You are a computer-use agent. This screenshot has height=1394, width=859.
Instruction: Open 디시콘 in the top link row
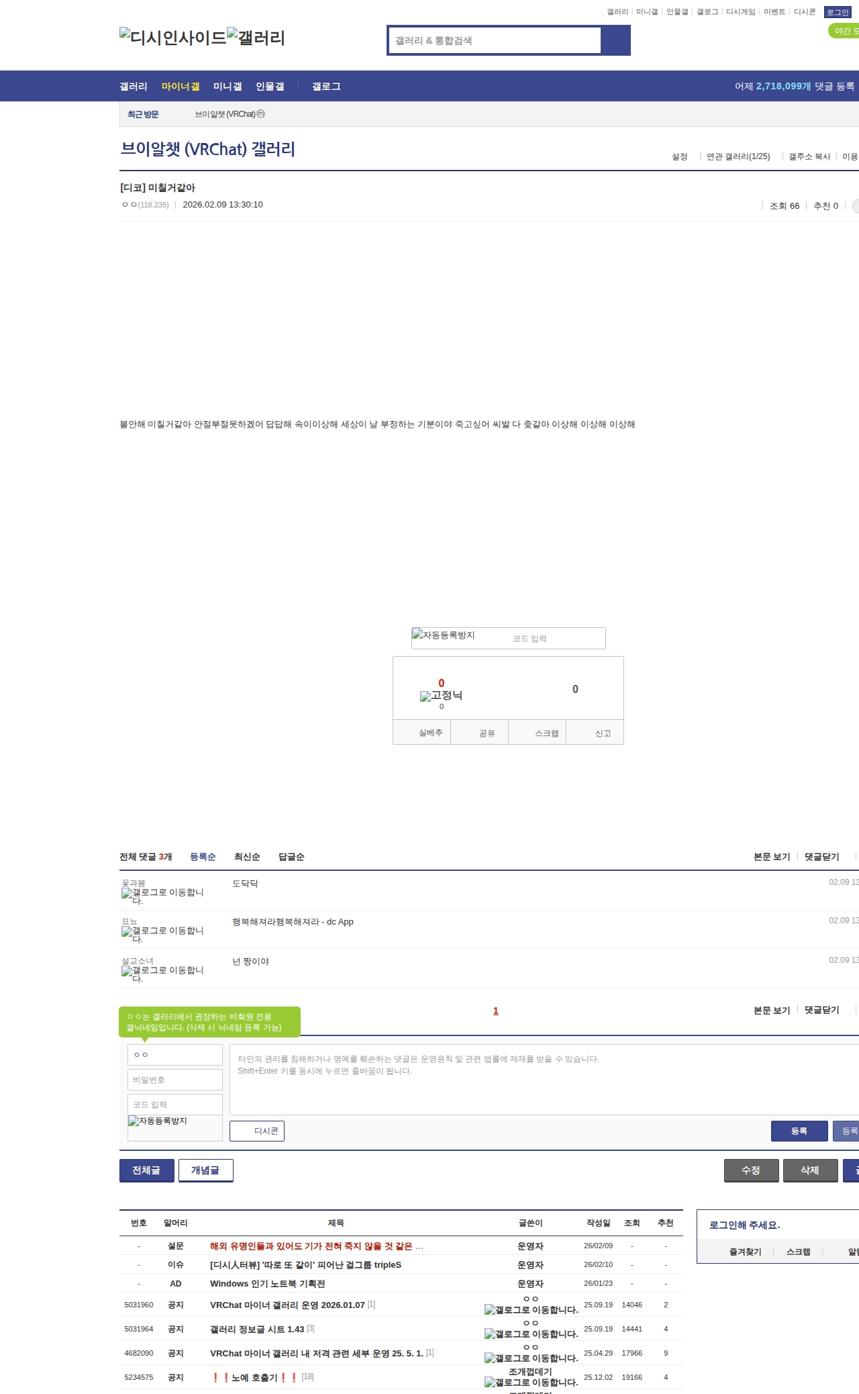pos(805,12)
